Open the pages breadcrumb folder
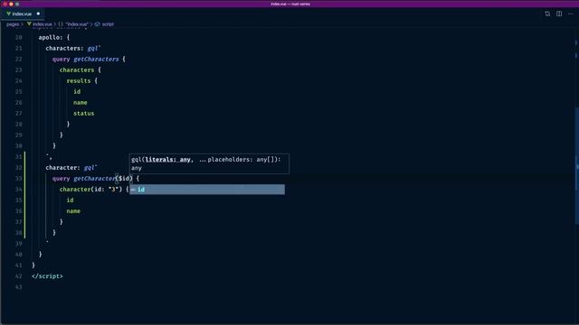Screen dimensions: 579x325 (13, 24)
